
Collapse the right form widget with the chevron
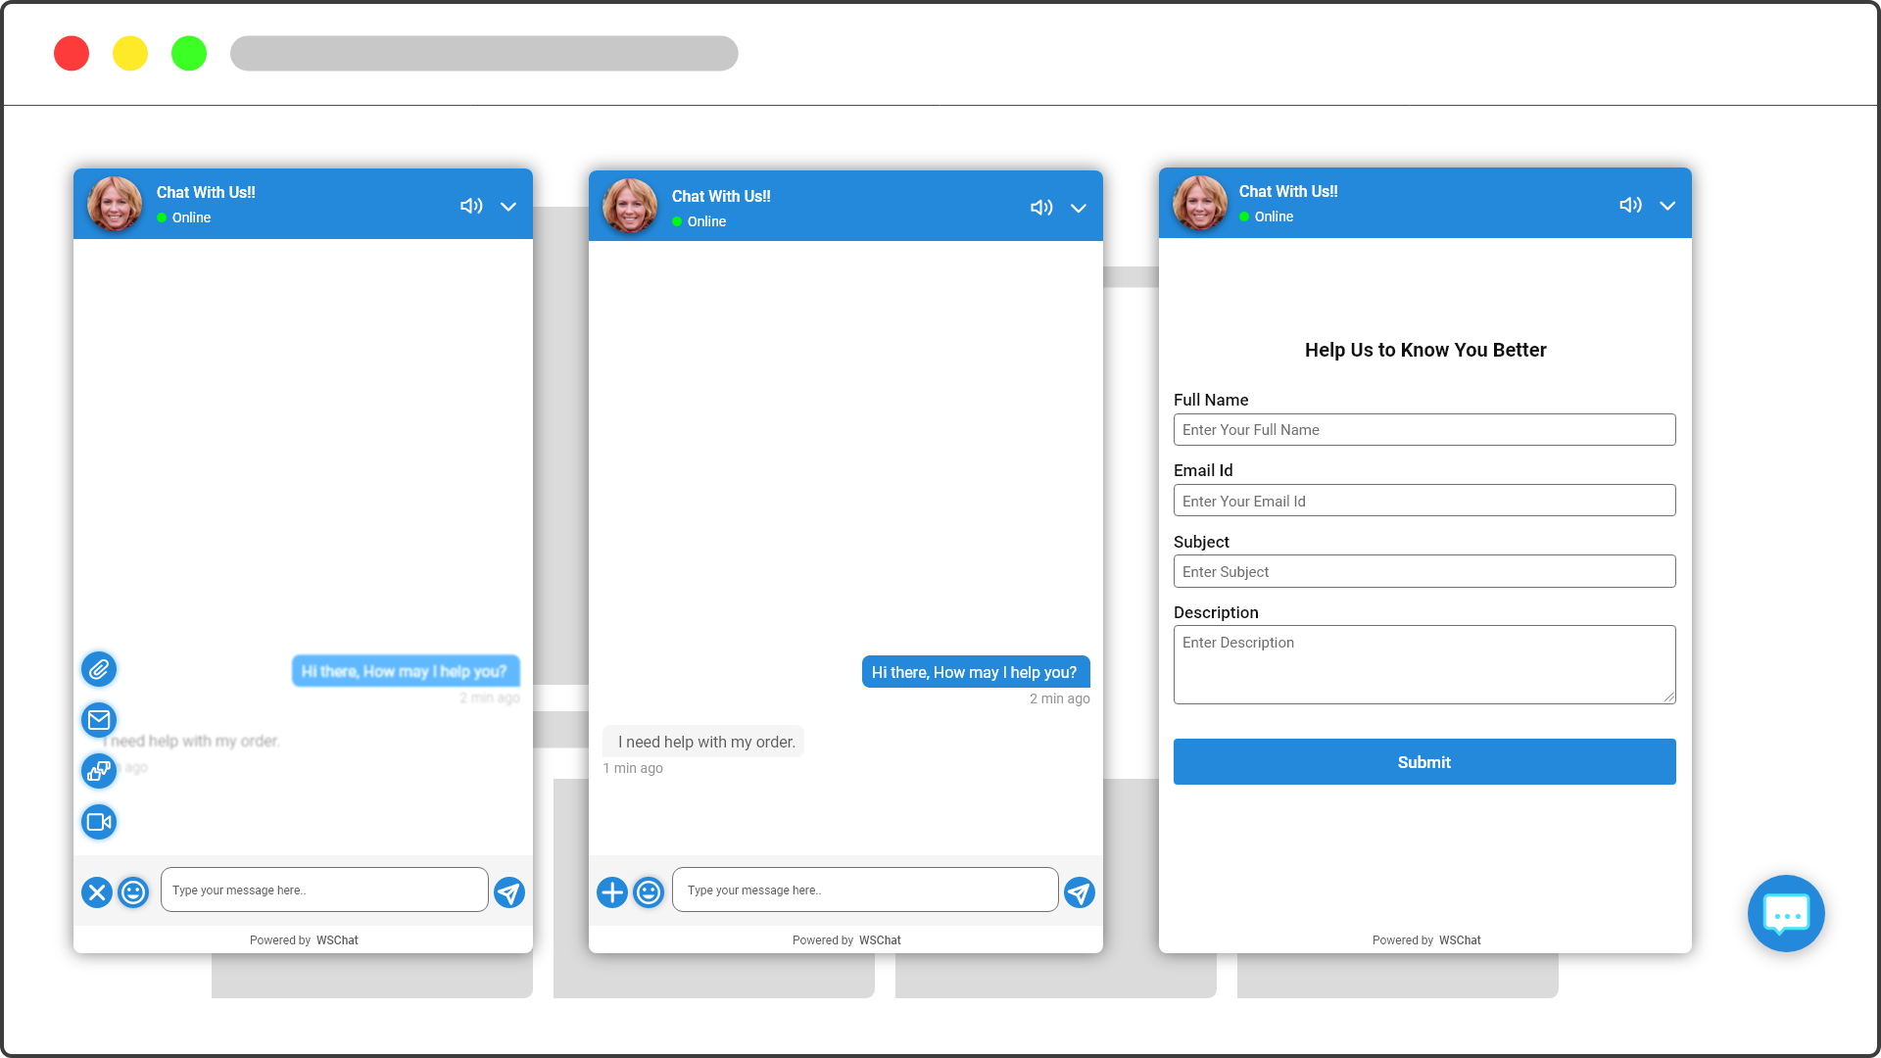tap(1667, 206)
